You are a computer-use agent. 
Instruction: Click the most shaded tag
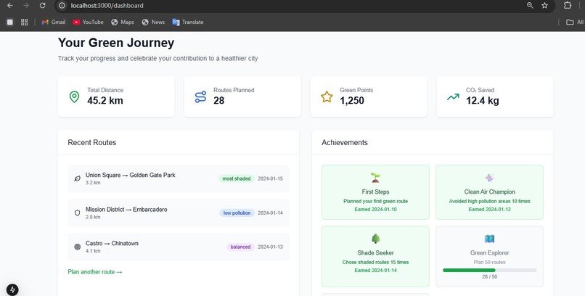[x=237, y=178]
